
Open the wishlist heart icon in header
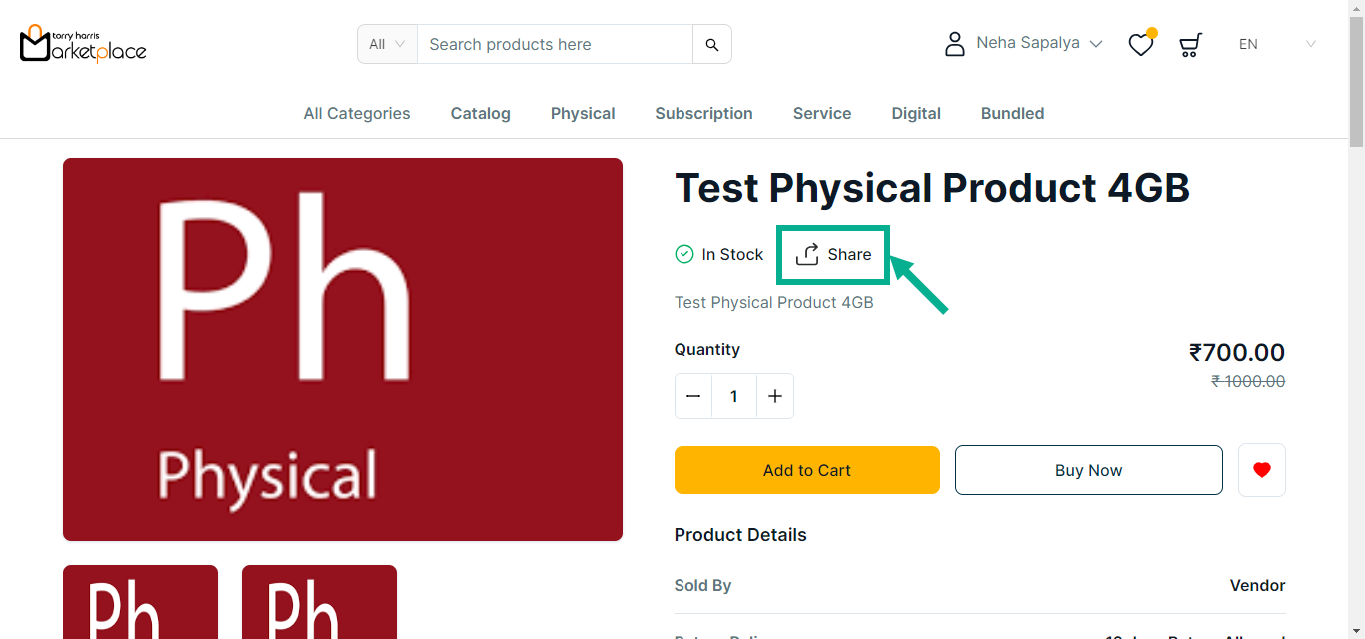pos(1140,45)
